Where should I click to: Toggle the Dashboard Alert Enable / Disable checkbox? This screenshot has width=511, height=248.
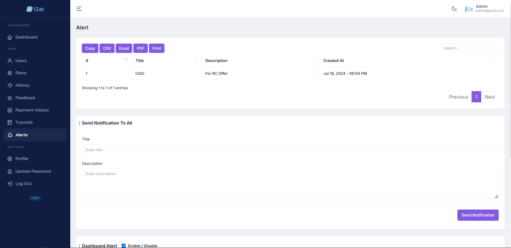[x=124, y=245]
